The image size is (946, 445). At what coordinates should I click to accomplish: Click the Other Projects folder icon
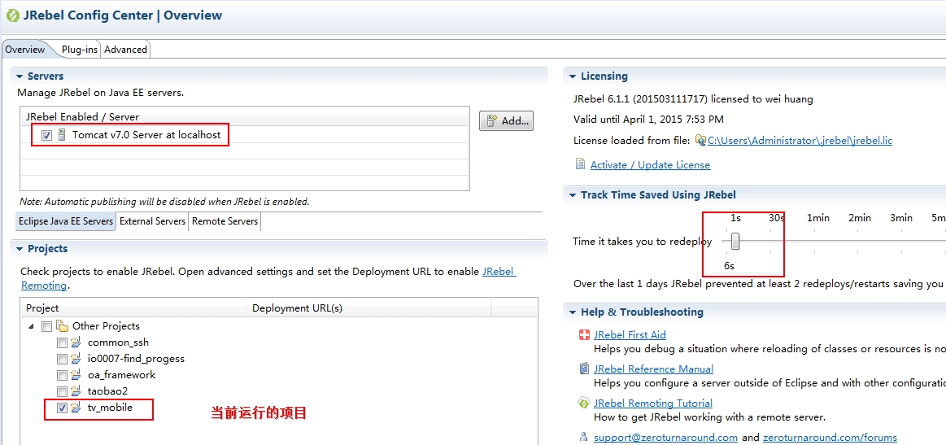pyautogui.click(x=62, y=326)
